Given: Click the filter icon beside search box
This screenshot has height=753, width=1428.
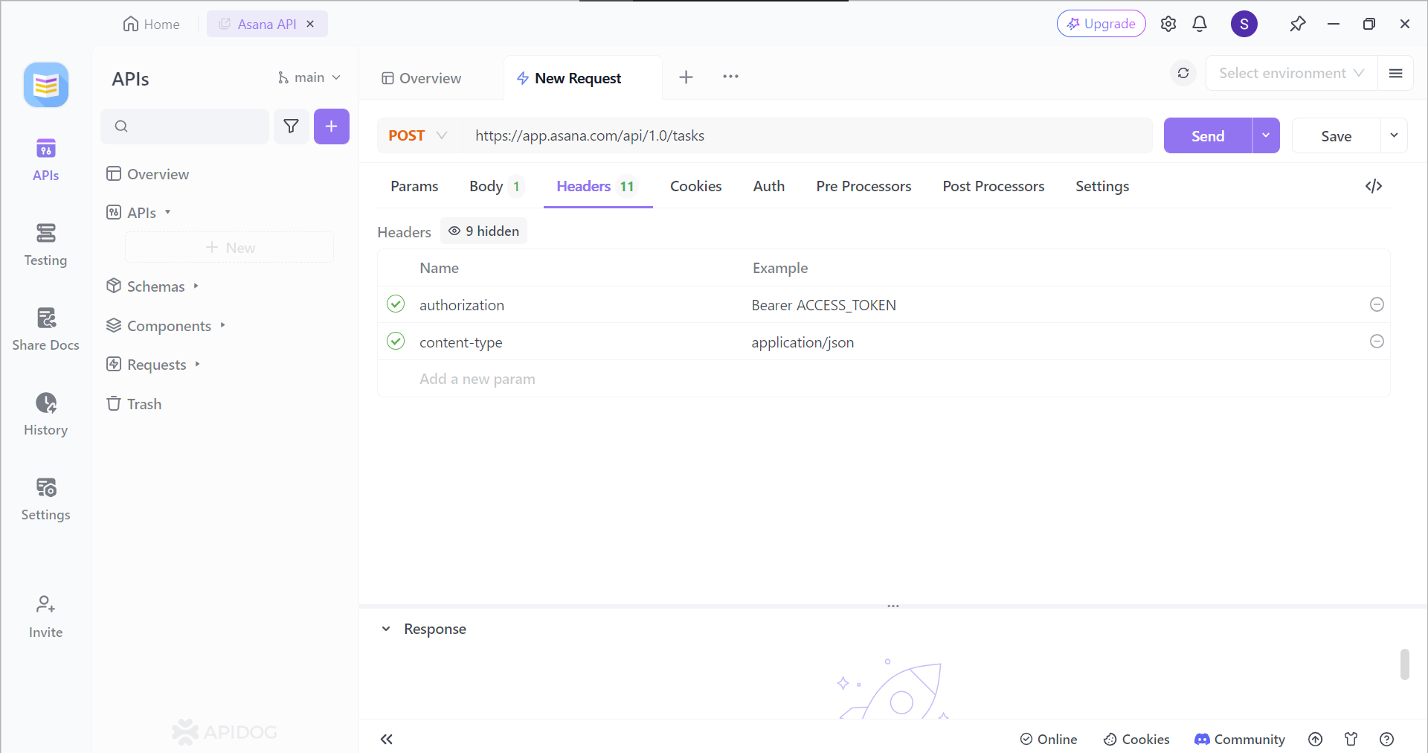Looking at the screenshot, I should 292,126.
